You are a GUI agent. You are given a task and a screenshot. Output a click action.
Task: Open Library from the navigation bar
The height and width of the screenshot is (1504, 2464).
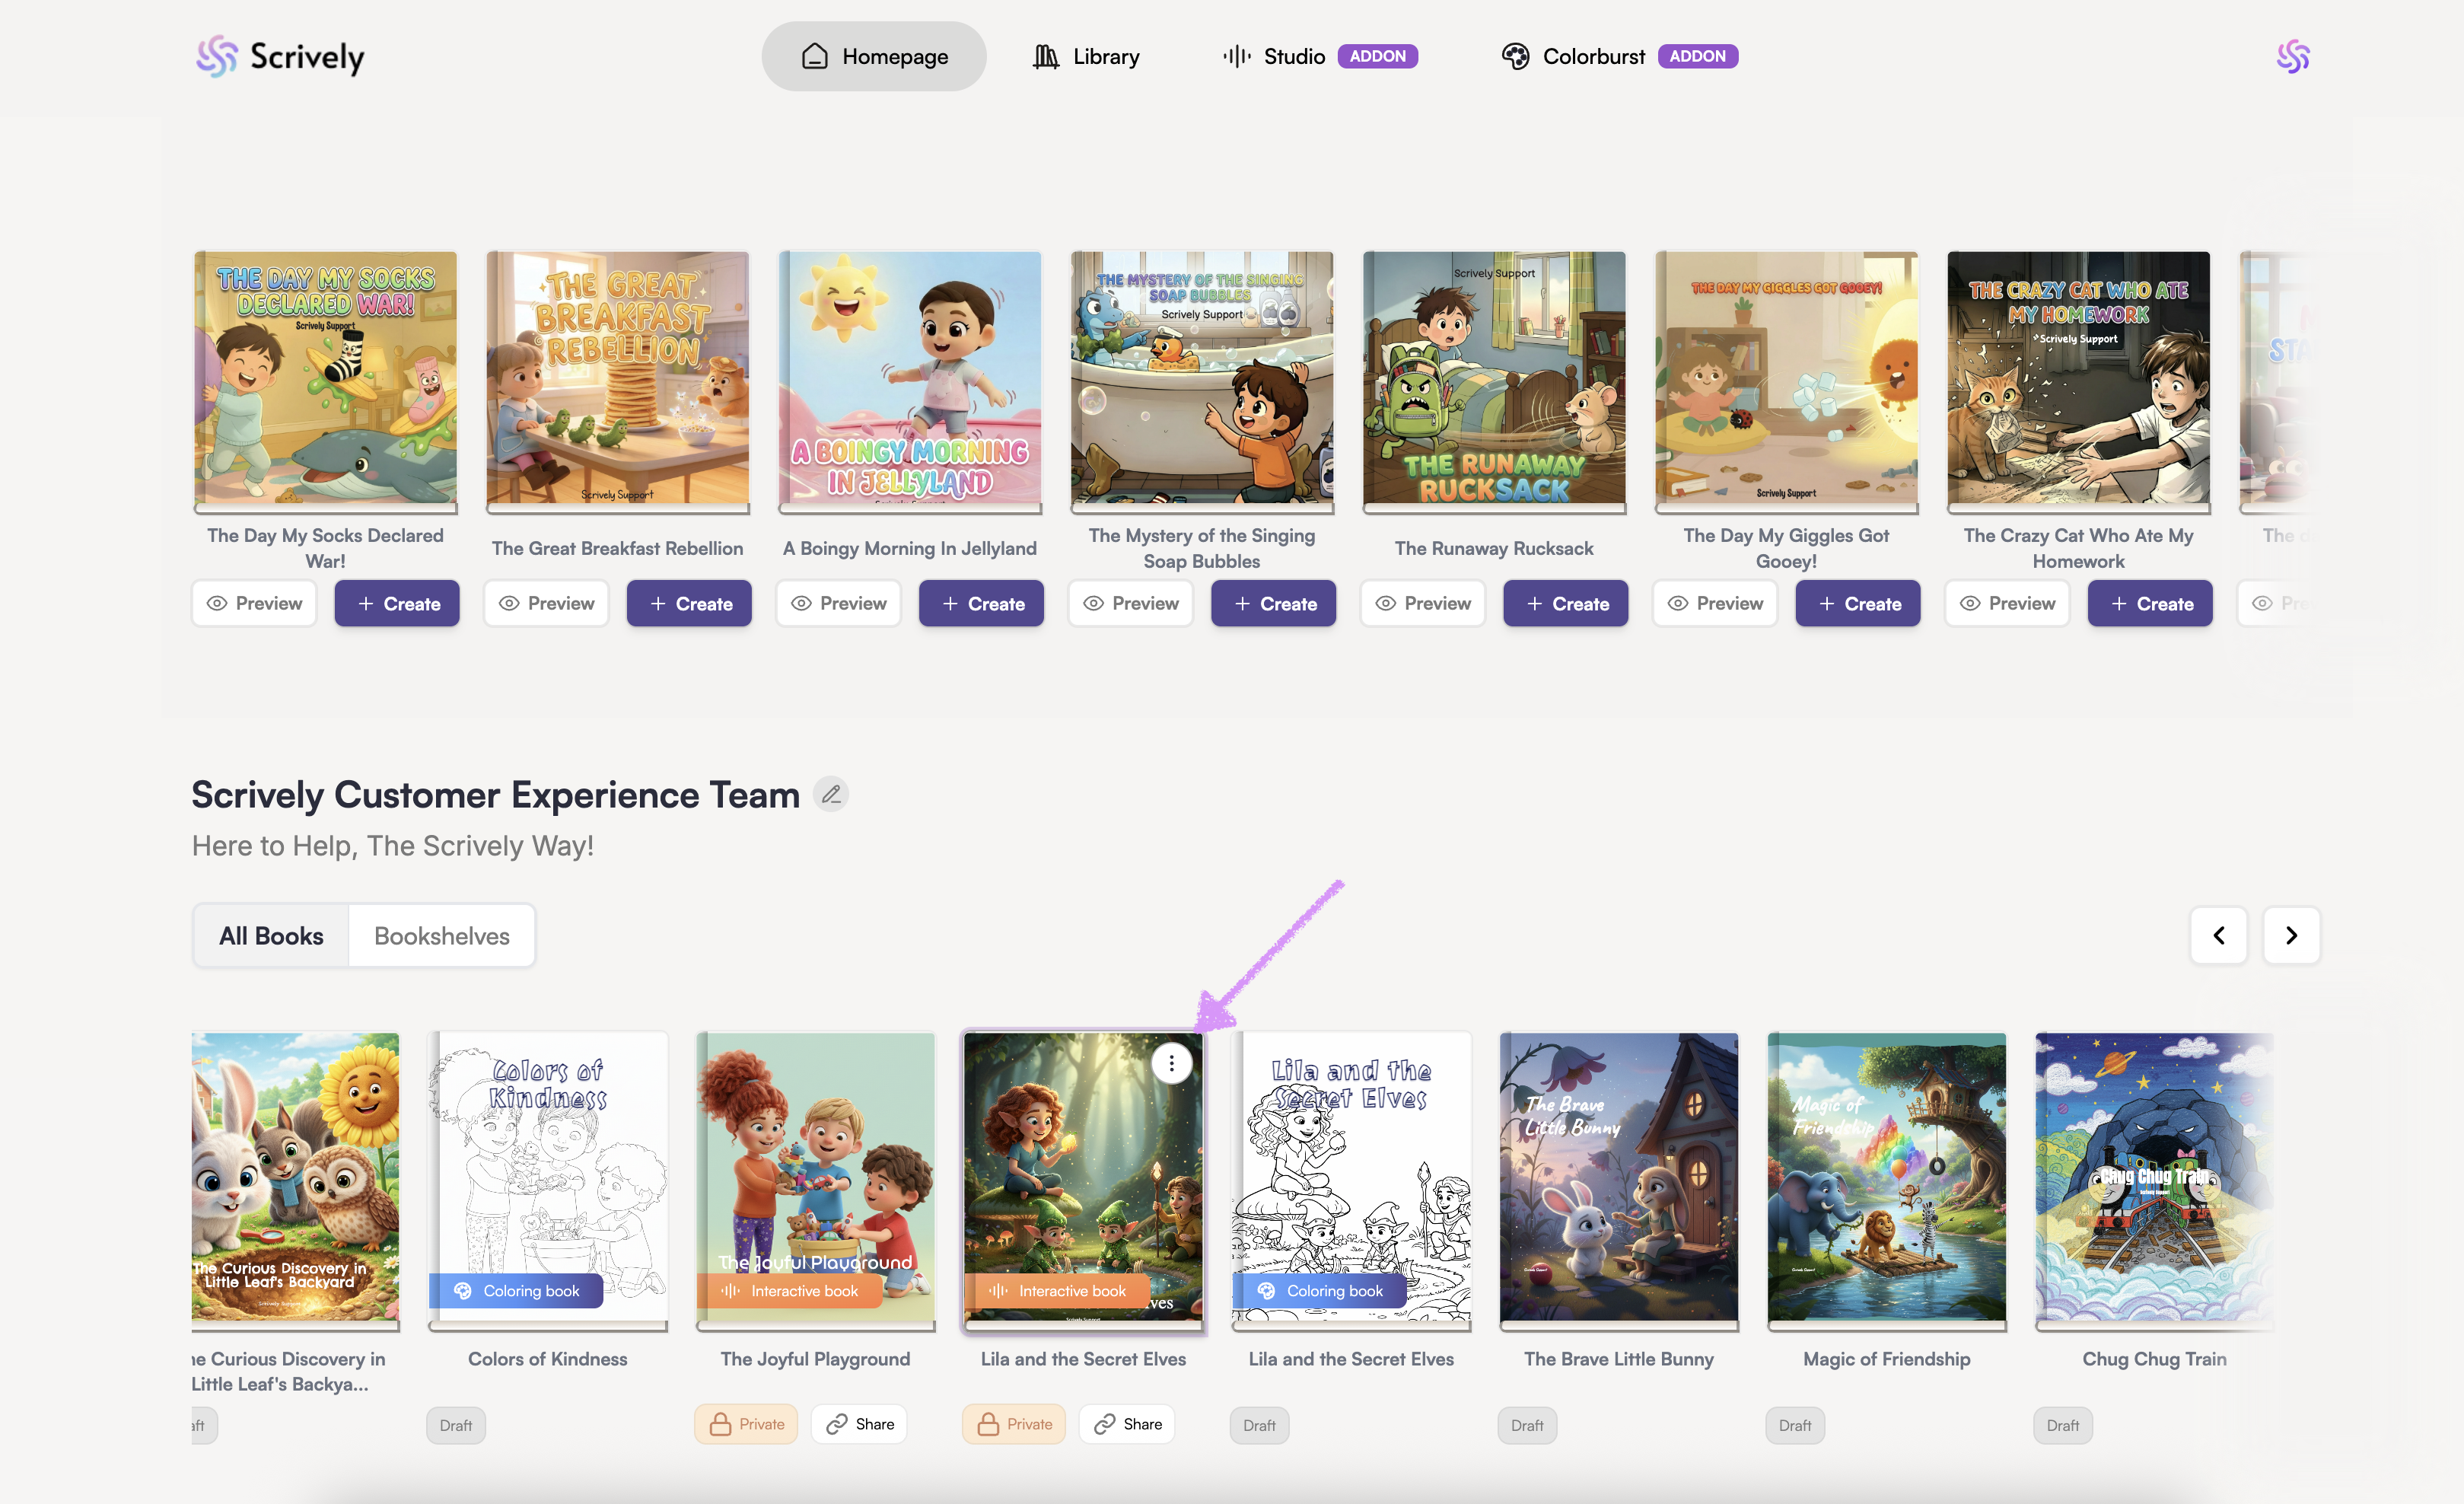(x=1086, y=57)
